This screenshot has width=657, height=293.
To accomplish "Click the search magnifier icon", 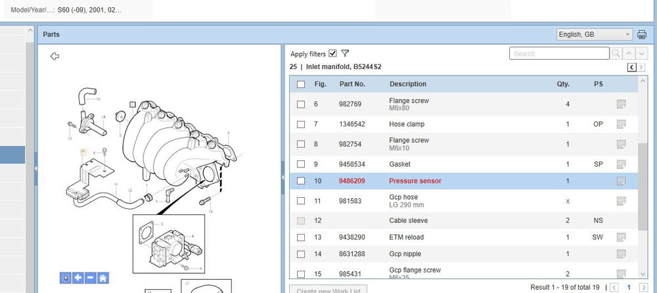I will point(616,54).
